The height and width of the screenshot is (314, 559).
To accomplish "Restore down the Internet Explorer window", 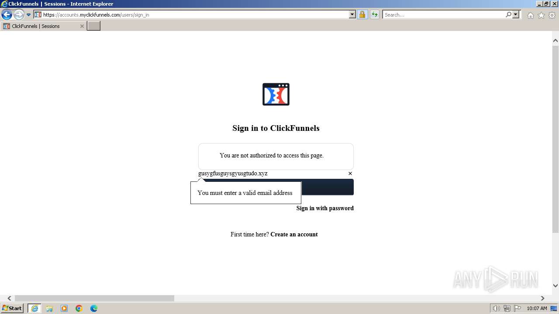I will pyautogui.click(x=546, y=4).
